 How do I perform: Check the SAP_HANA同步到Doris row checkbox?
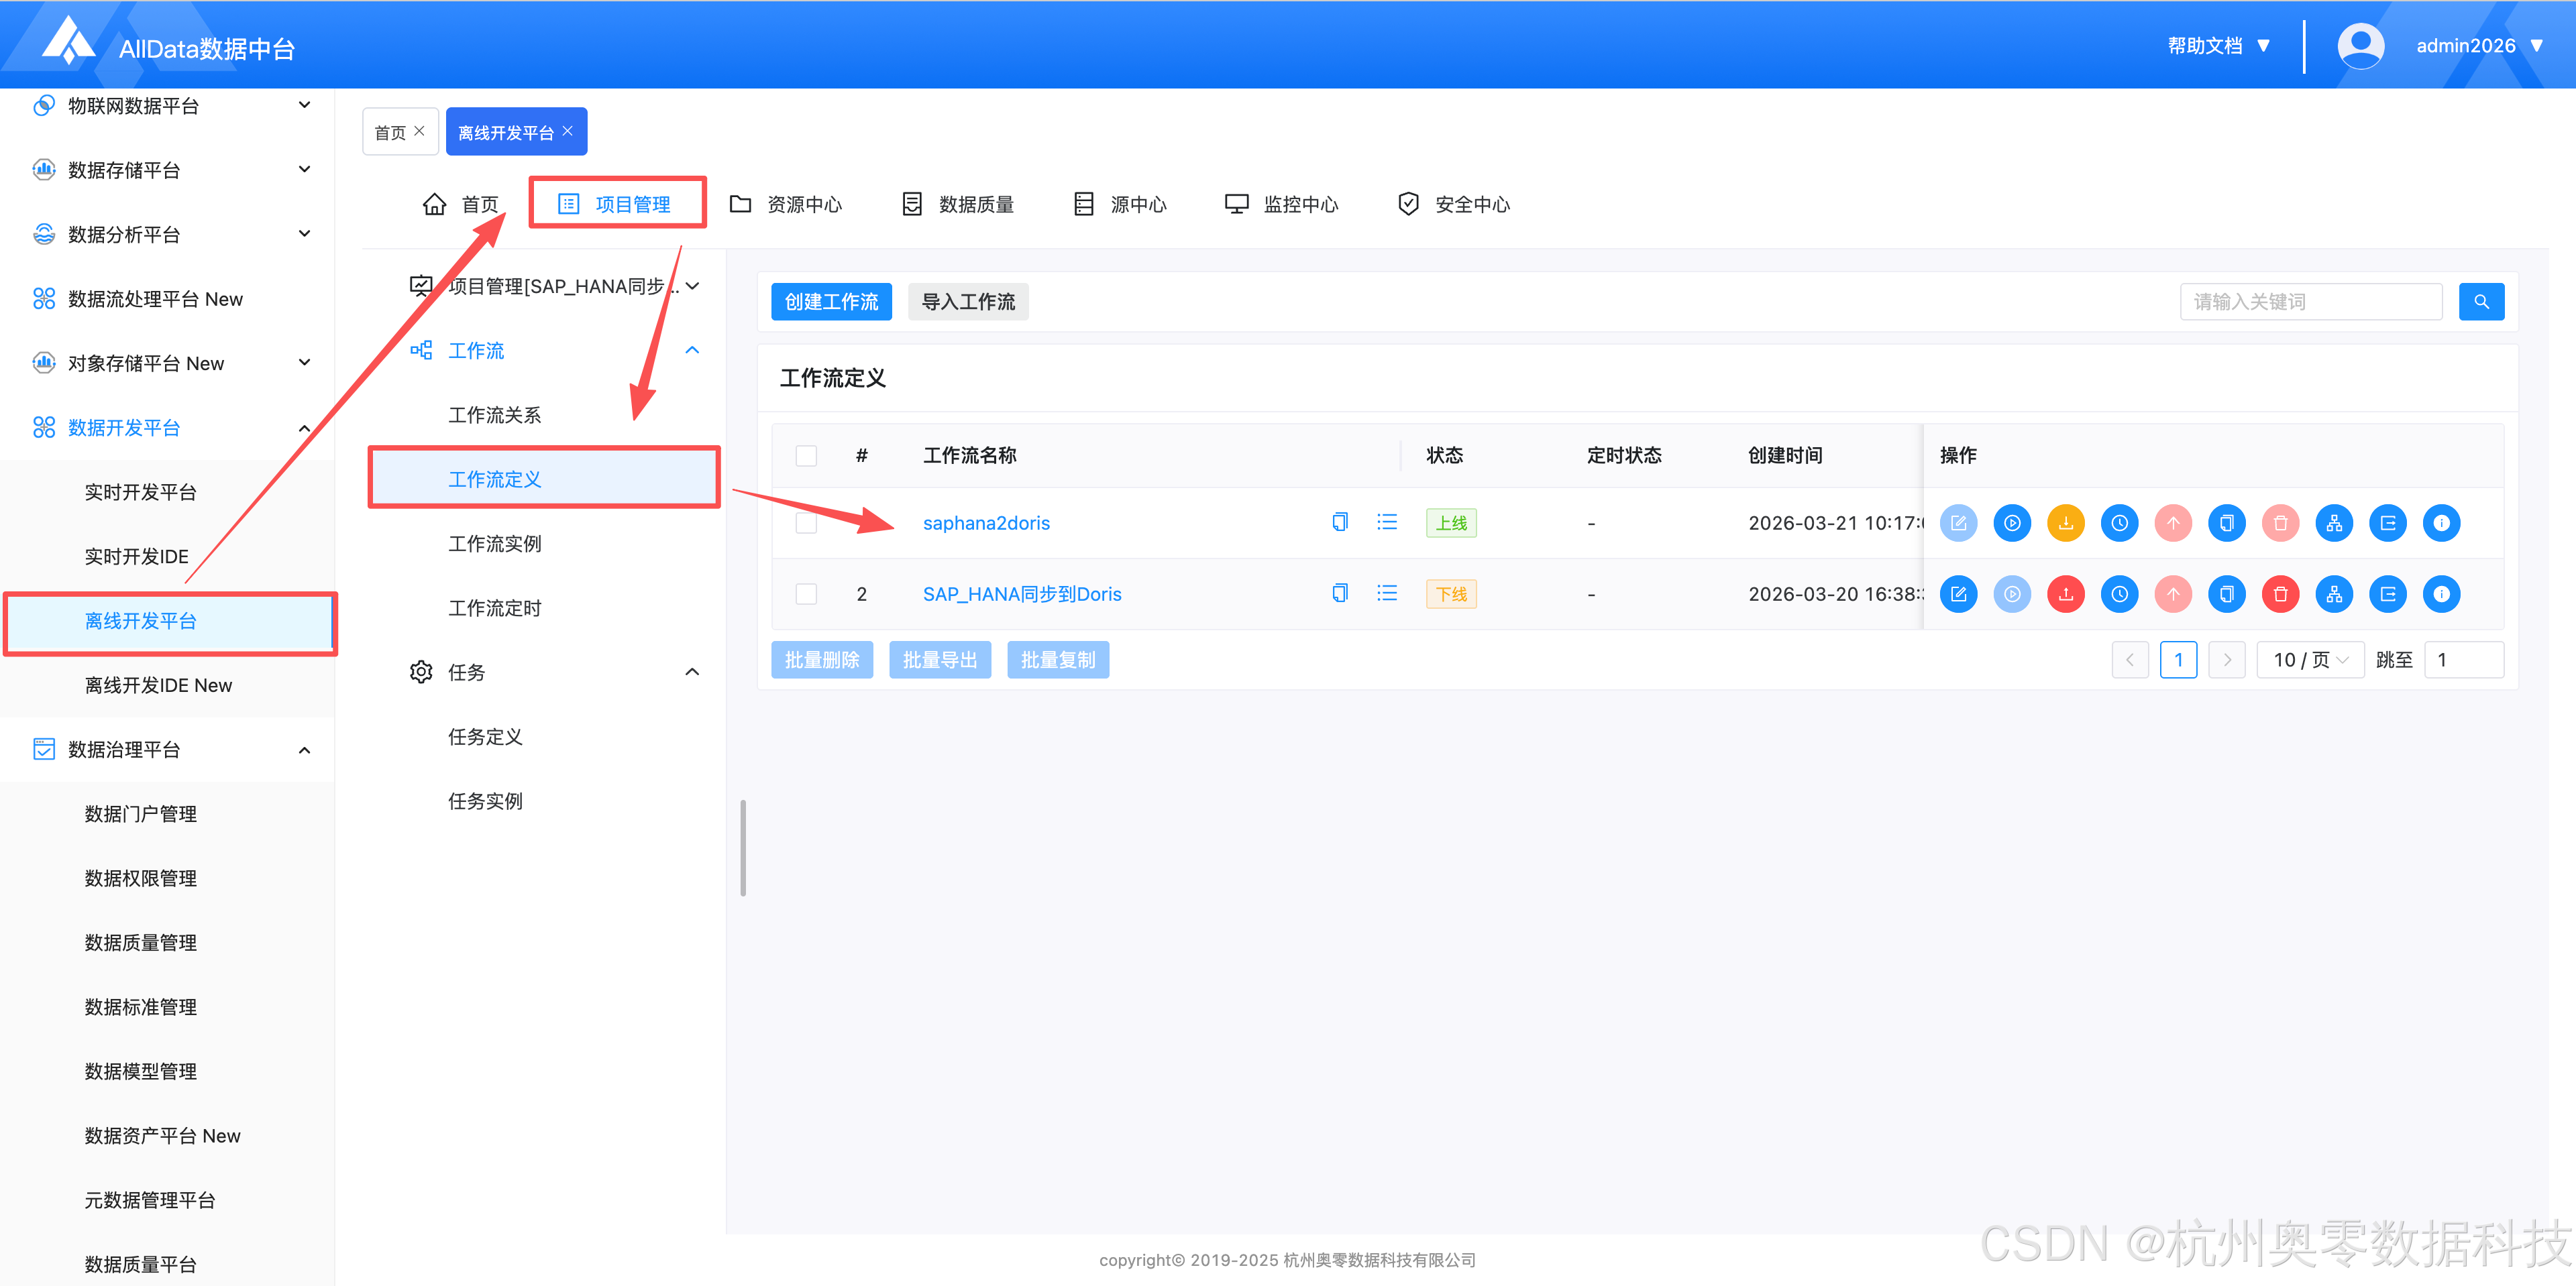[x=806, y=593]
